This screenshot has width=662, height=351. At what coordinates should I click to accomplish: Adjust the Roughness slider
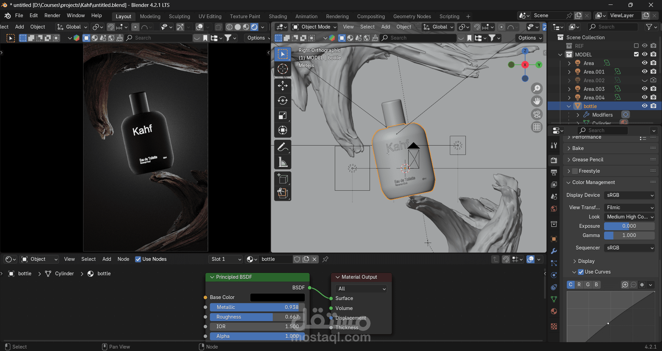click(x=257, y=317)
